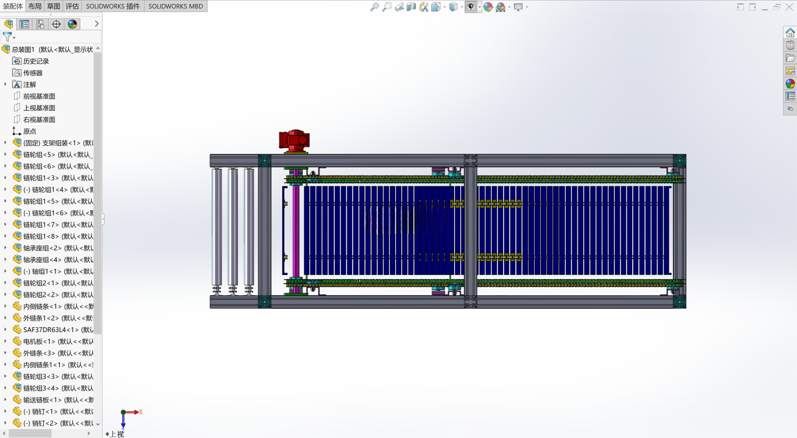The image size is (797, 438).
Task: Expand the manager panel tabs with the chevron
Action: [97, 24]
